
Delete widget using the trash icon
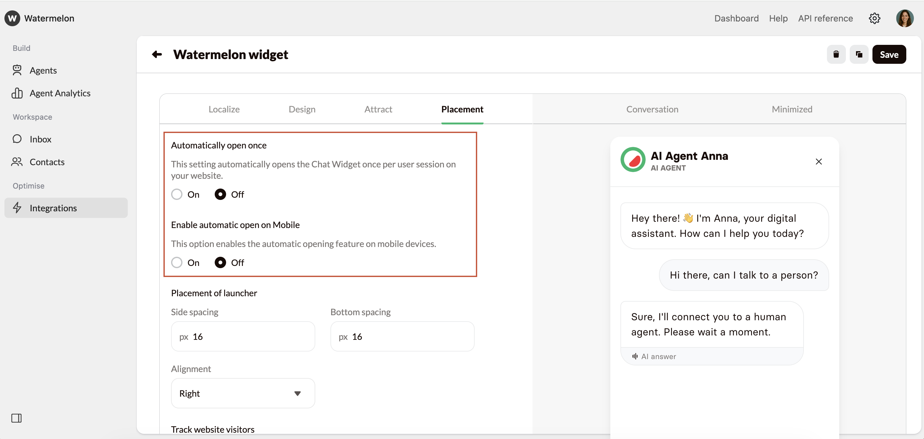pos(836,54)
